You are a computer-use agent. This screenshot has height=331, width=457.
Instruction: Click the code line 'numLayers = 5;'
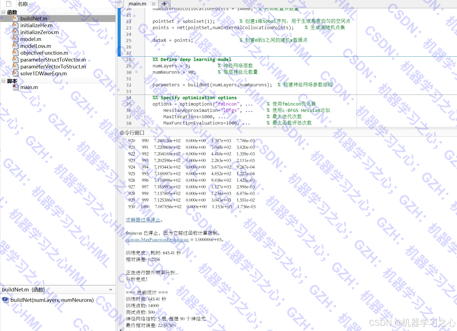pos(171,66)
